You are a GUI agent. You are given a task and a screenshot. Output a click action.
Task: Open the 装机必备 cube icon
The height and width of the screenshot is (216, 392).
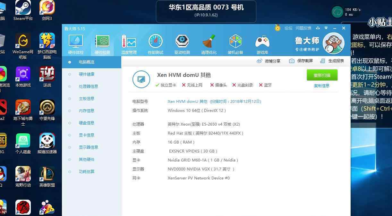click(235, 42)
